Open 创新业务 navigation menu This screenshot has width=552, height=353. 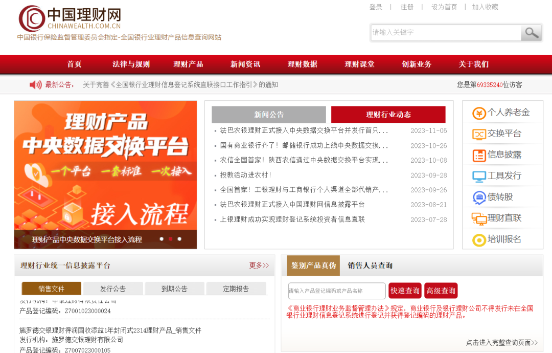tap(417, 64)
